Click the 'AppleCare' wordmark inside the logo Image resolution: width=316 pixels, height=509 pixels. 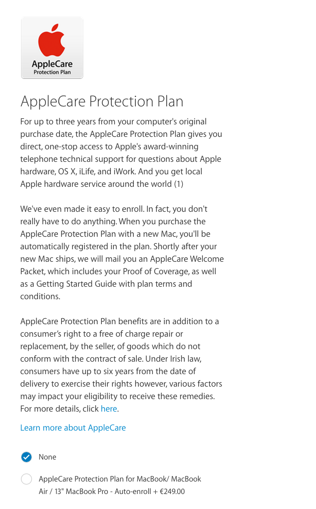click(52, 64)
